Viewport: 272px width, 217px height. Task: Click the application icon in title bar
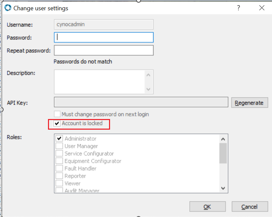click(8, 8)
